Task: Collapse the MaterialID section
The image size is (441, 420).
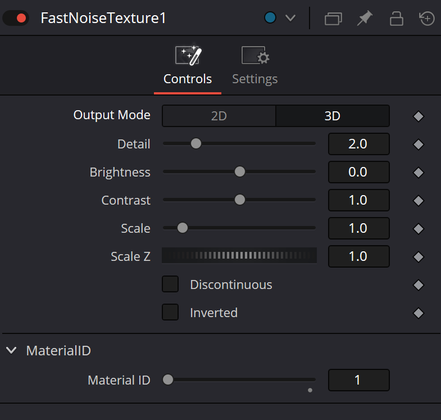Action: [11, 350]
